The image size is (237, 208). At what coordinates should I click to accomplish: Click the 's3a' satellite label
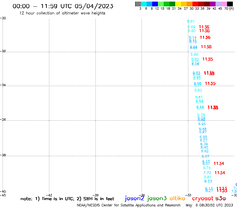[x=220, y=198]
